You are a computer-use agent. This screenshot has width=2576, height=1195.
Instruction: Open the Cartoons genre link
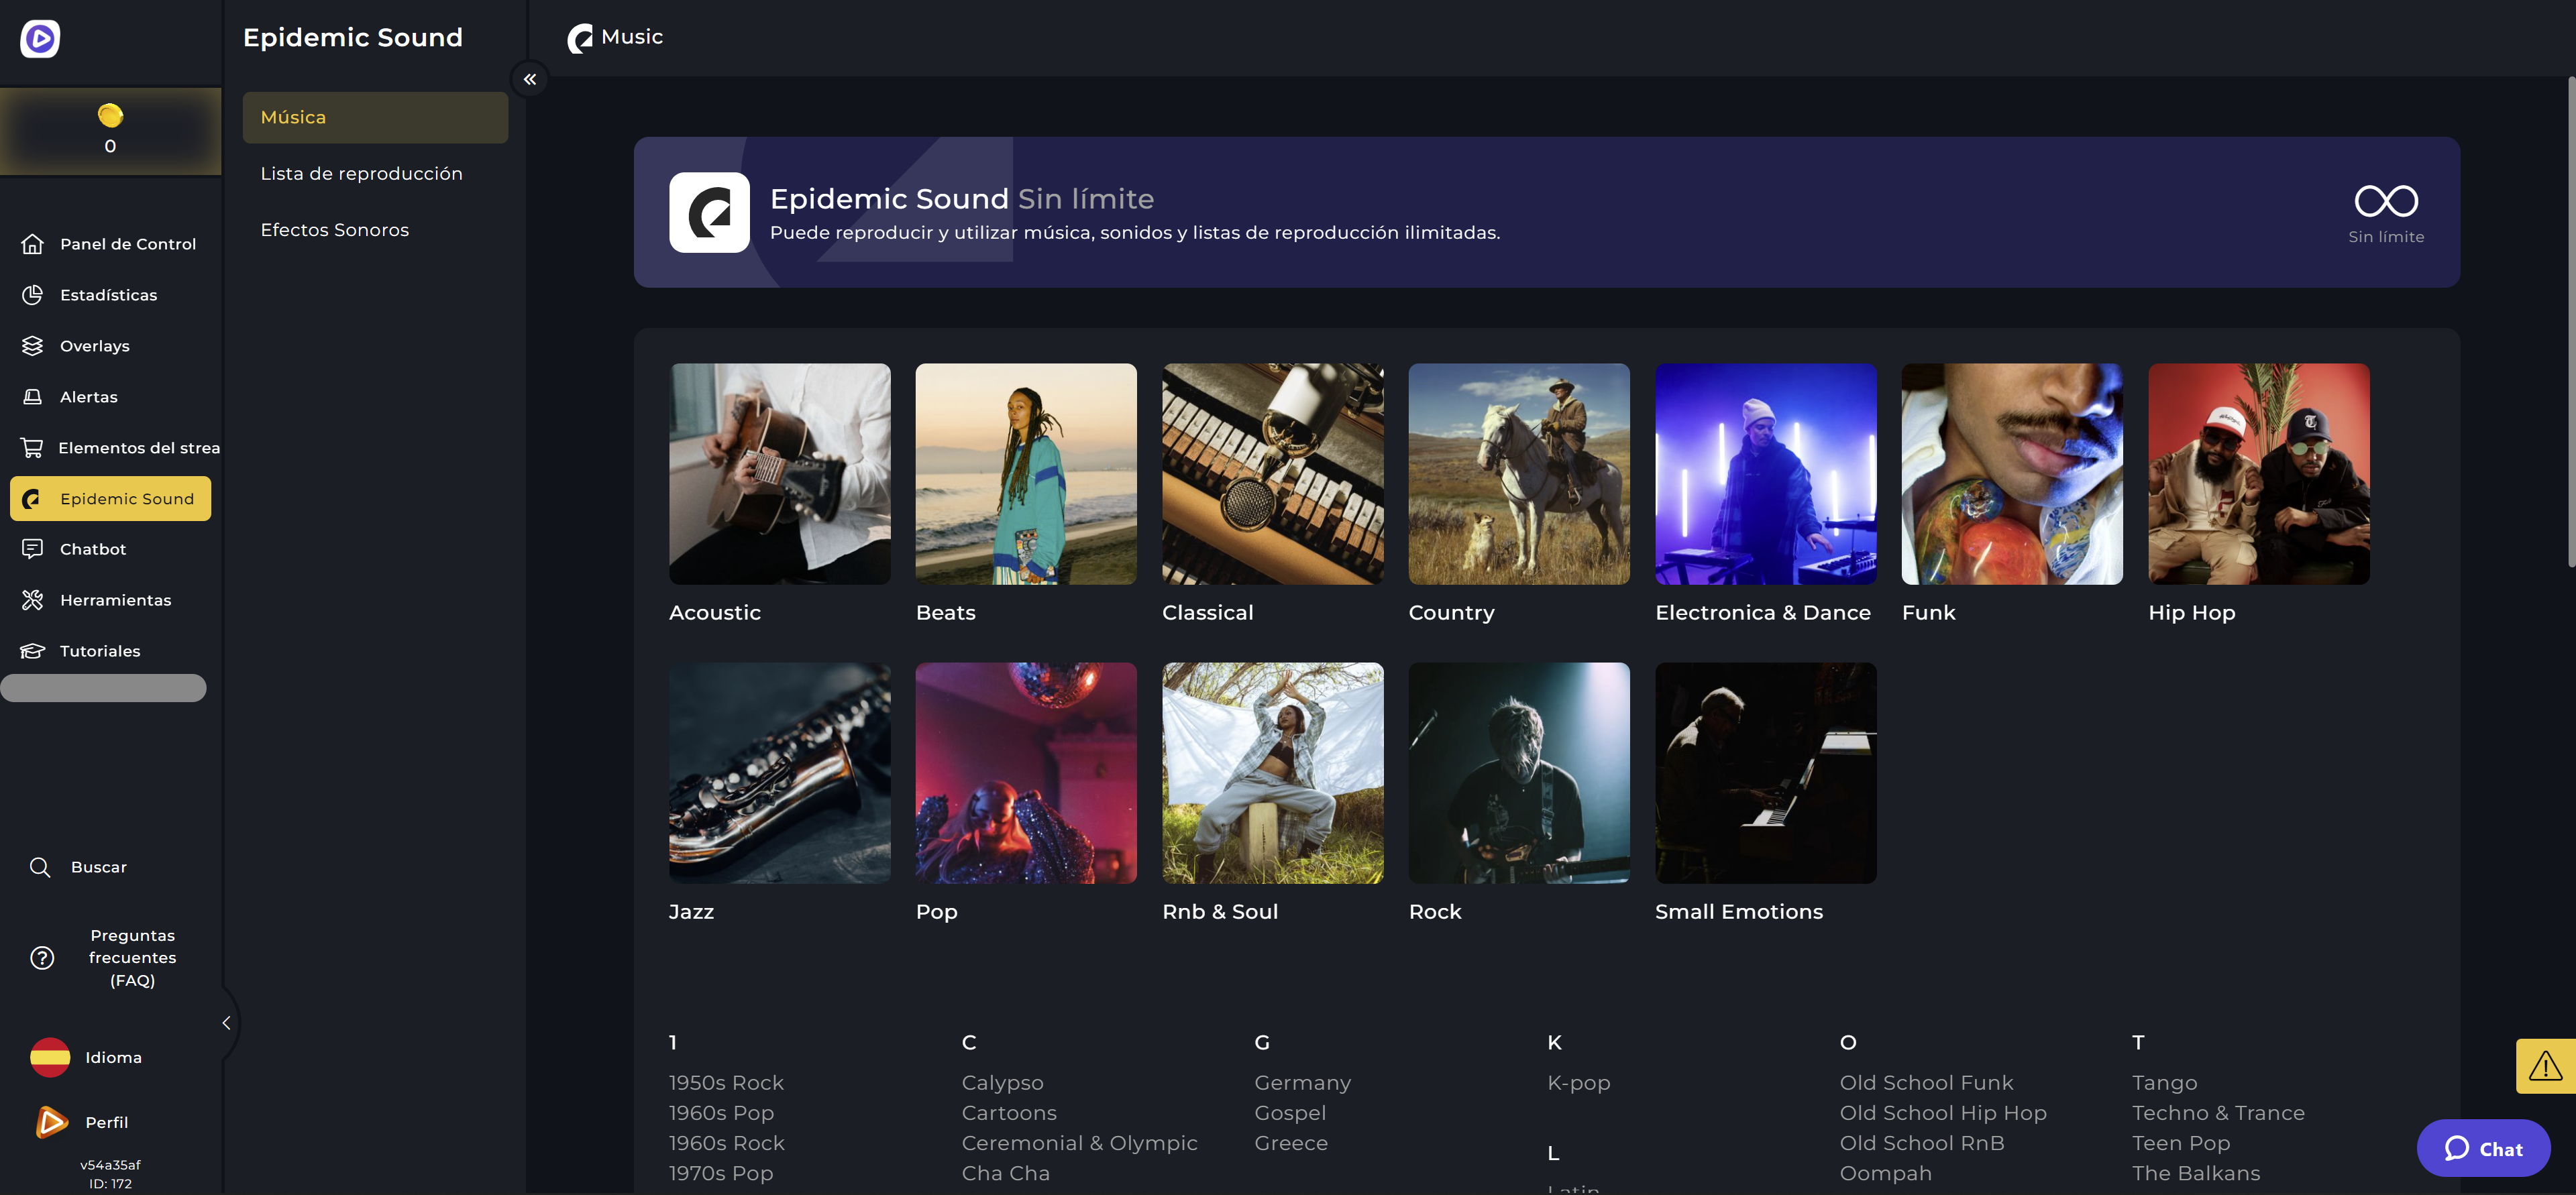1009,1113
